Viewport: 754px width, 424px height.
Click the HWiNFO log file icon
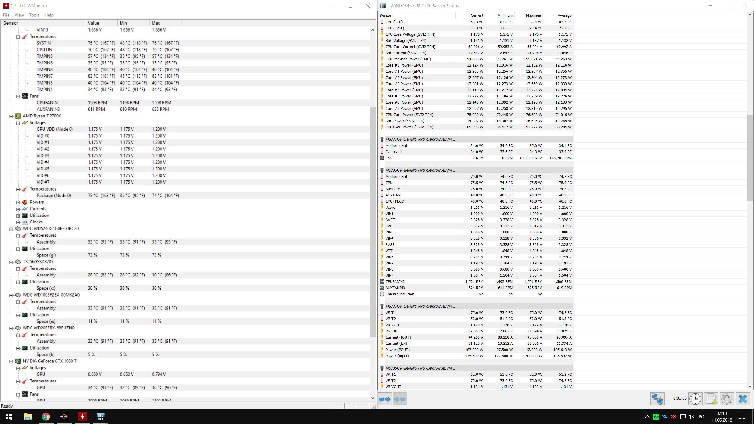(x=711, y=399)
